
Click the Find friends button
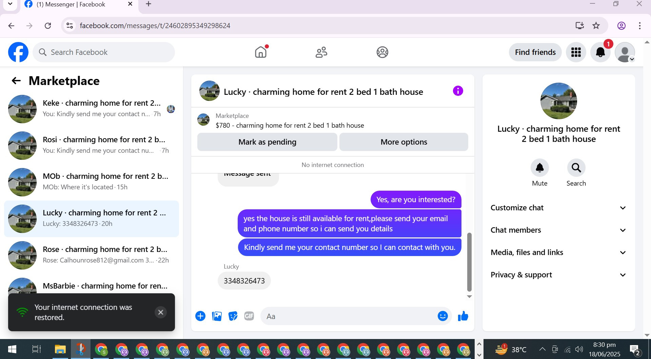(x=535, y=52)
